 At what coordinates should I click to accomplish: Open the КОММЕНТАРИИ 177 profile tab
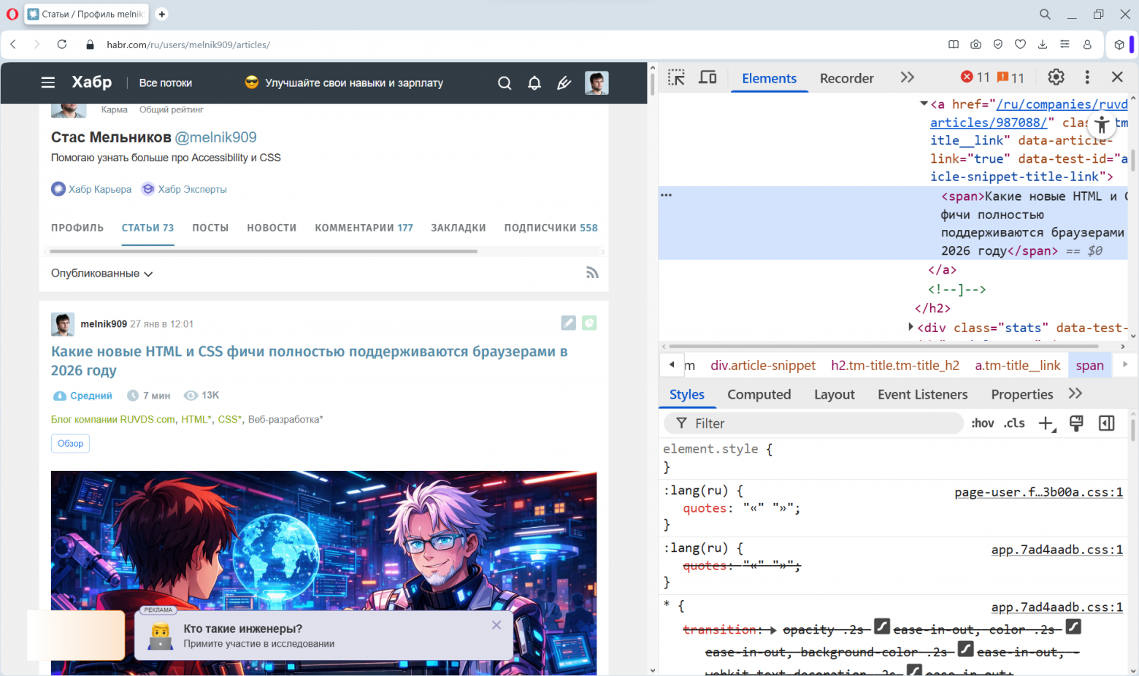tap(364, 228)
